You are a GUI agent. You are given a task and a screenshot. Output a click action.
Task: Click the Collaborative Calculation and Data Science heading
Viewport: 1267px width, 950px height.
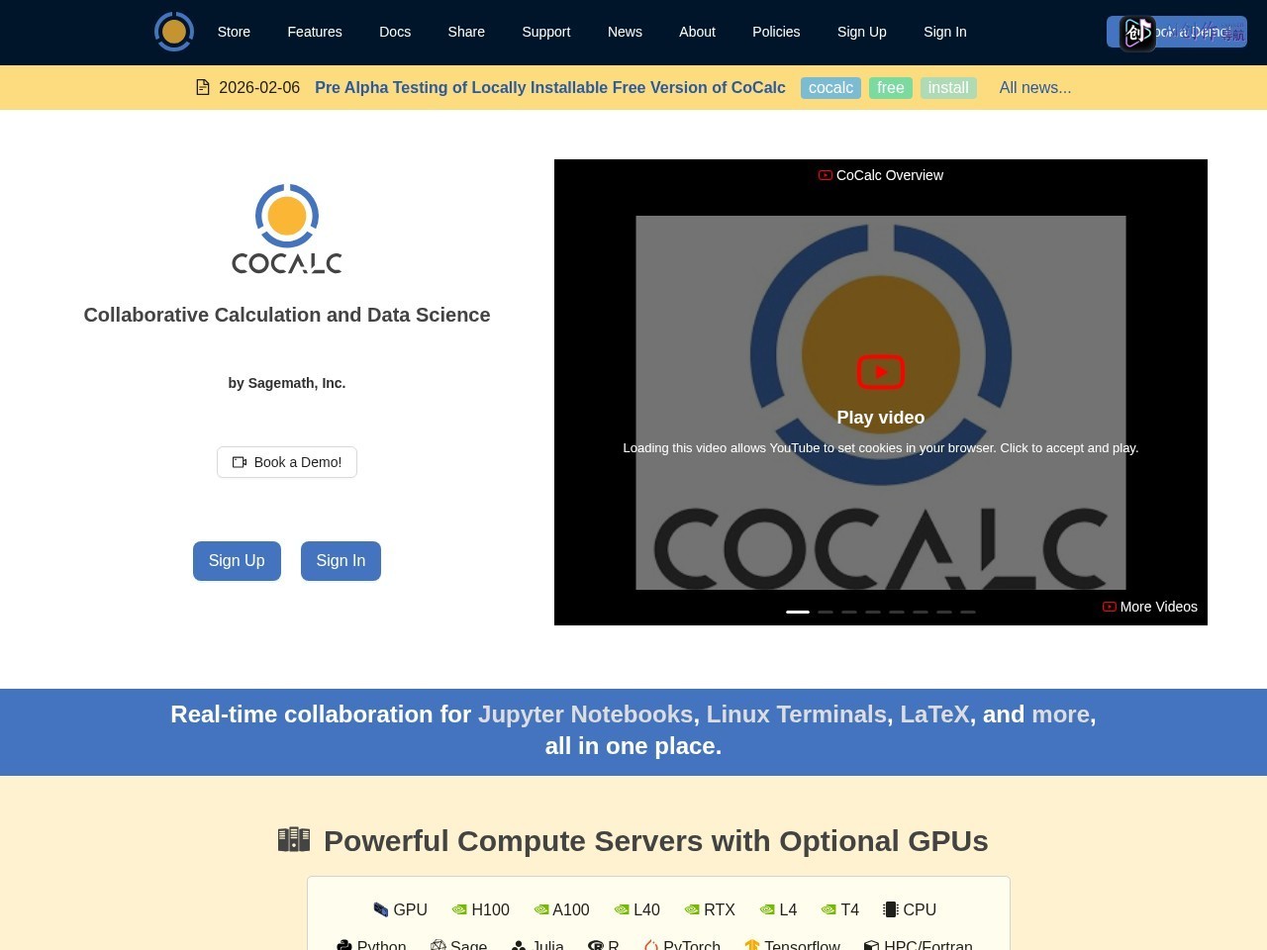coord(287,315)
